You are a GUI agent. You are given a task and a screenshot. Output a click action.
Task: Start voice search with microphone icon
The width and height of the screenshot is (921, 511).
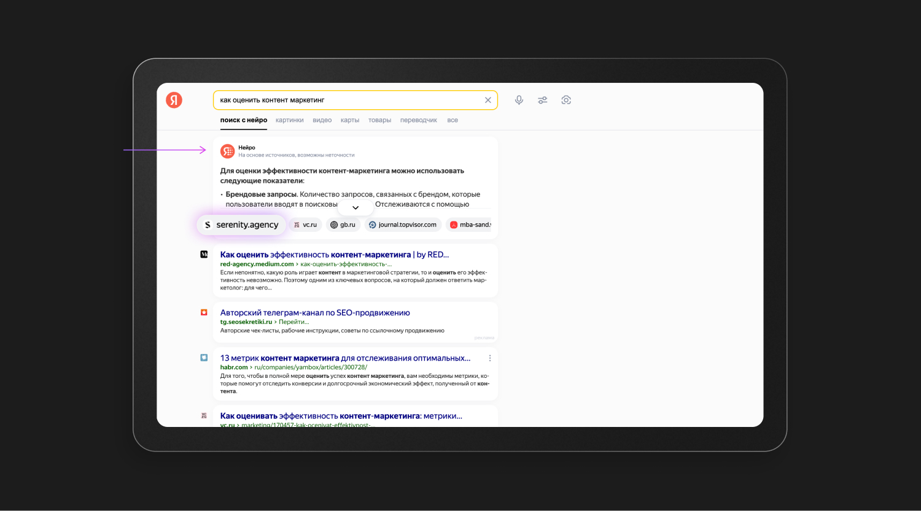(x=519, y=100)
